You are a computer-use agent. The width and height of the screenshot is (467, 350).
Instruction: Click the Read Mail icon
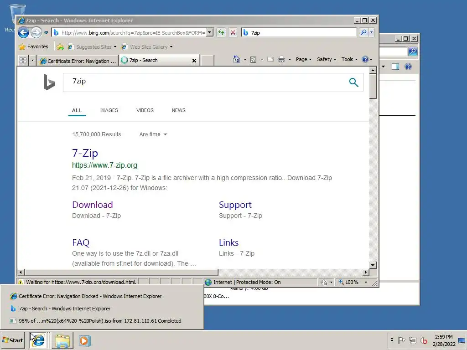point(270,59)
